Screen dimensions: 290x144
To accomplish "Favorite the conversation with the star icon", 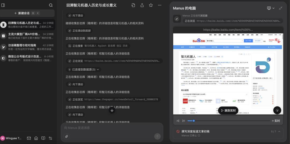I will point(151,5).
